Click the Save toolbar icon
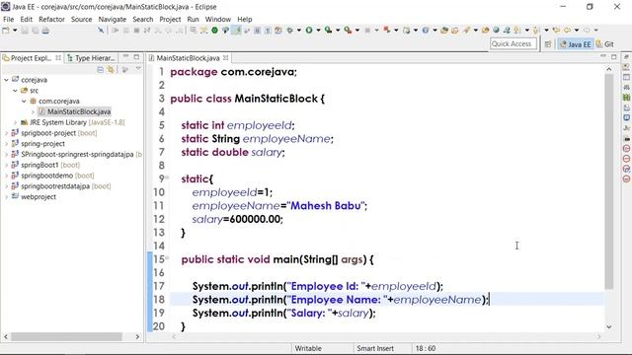632x355 pixels. tap(25, 31)
